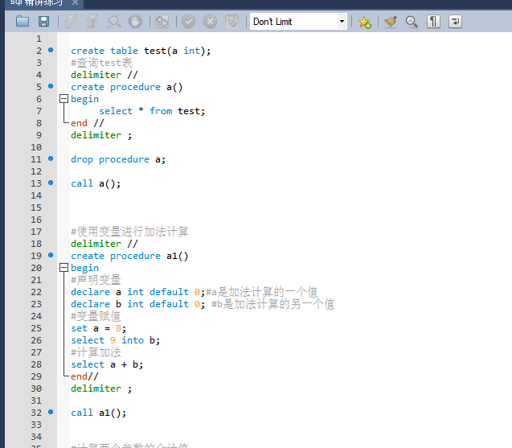Execute the SQL script with the lightning bolt
512x448 pixels.
[x=72, y=22]
